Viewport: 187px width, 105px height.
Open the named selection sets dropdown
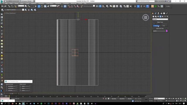click(x=89, y=6)
